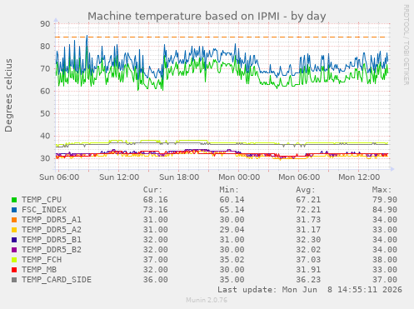The height and width of the screenshot is (309, 414).
Task: Click the purple TEMP_DDR5_B2 legend swatch
Action: pos(14,250)
